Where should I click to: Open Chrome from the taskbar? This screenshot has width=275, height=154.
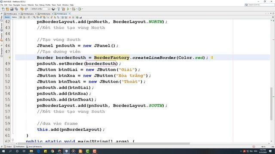pos(52,151)
